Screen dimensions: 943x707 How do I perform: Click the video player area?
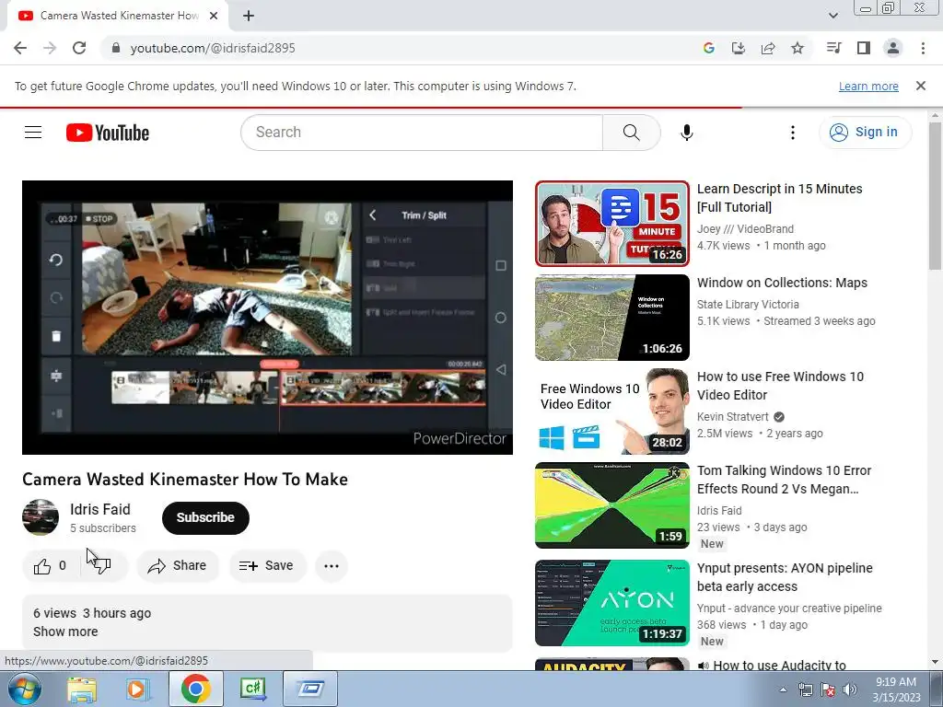point(267,318)
